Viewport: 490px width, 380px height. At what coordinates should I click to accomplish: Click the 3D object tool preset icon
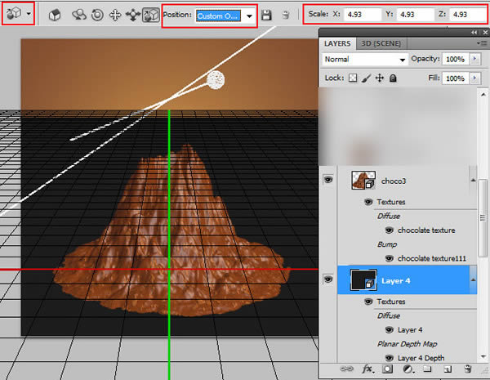click(x=14, y=13)
